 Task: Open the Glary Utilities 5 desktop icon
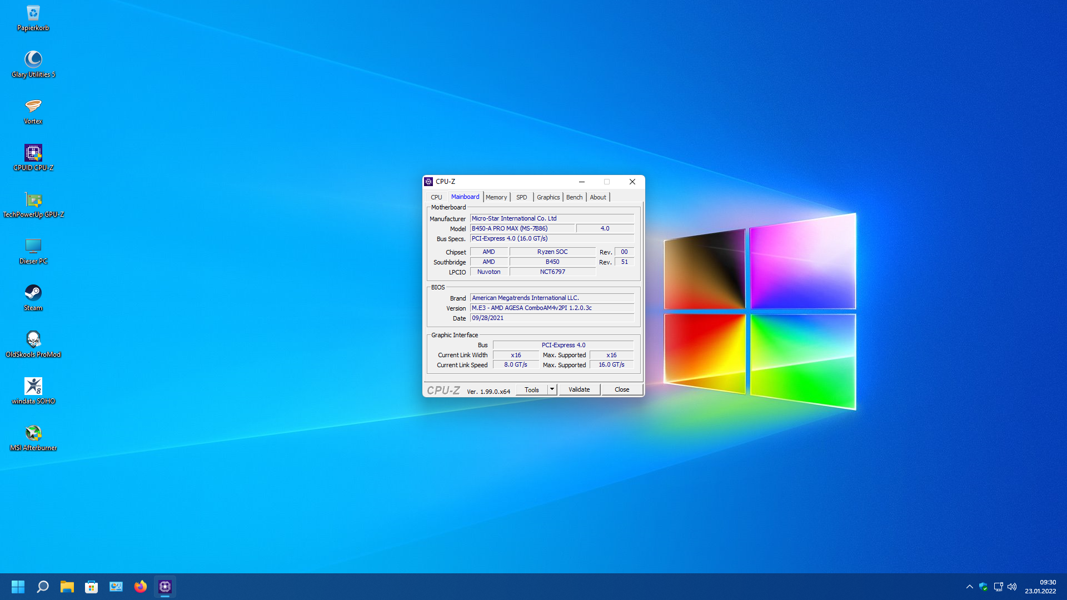tap(33, 60)
